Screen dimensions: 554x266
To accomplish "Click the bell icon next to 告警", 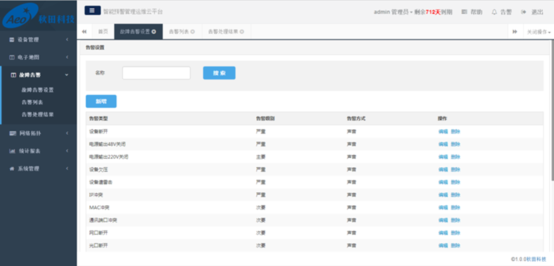I will click(494, 12).
